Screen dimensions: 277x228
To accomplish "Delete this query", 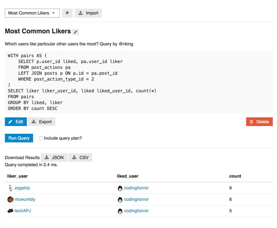I will click(x=259, y=122).
